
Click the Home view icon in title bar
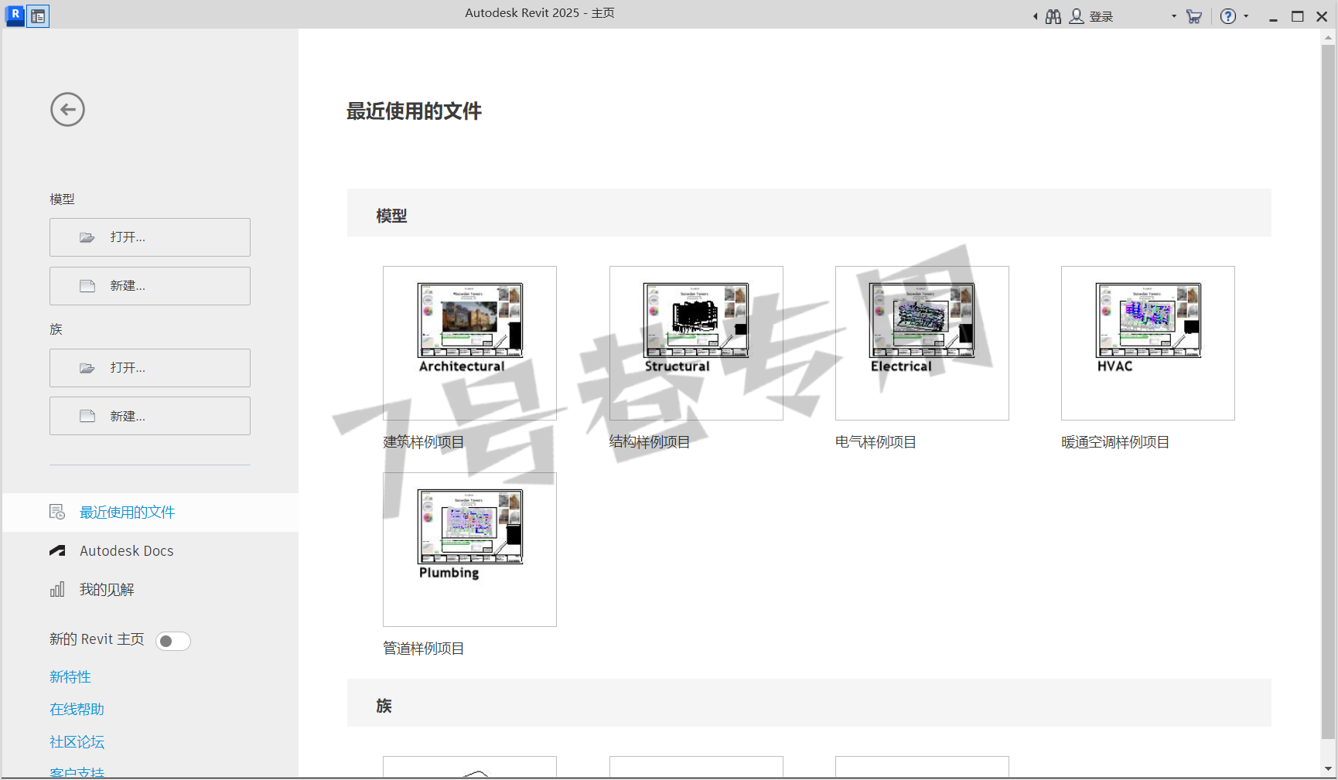coord(38,16)
